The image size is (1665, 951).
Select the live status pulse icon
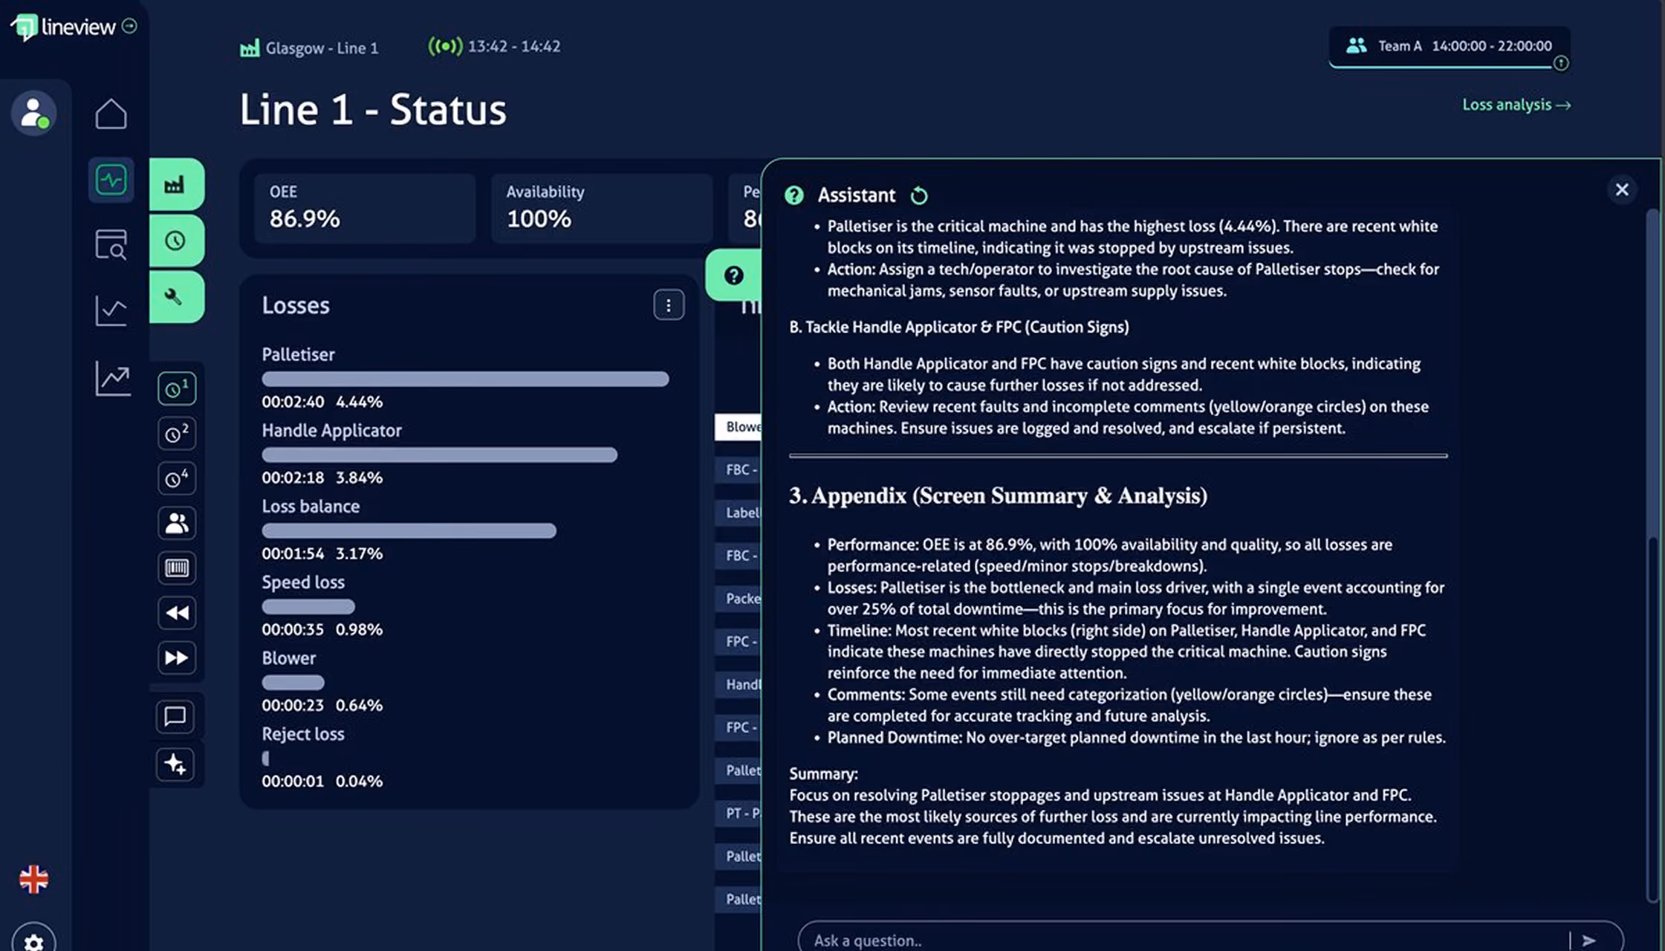tap(111, 180)
